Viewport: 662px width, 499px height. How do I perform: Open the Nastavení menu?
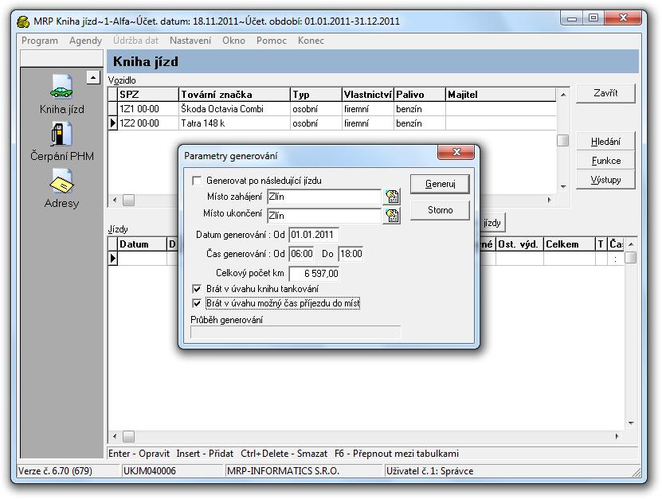tap(190, 41)
